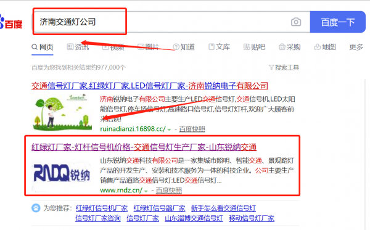Focus the search box containing 济南交通灯公司
This screenshot has height=230, width=370.
coord(171,22)
